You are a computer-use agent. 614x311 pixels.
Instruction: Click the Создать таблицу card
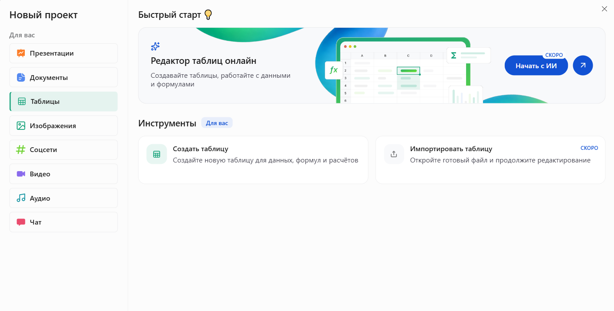253,160
